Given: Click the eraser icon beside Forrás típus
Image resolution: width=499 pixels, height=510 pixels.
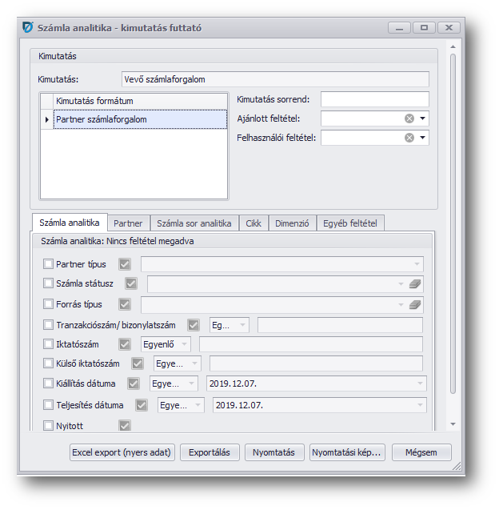Looking at the screenshot, I should 414,304.
